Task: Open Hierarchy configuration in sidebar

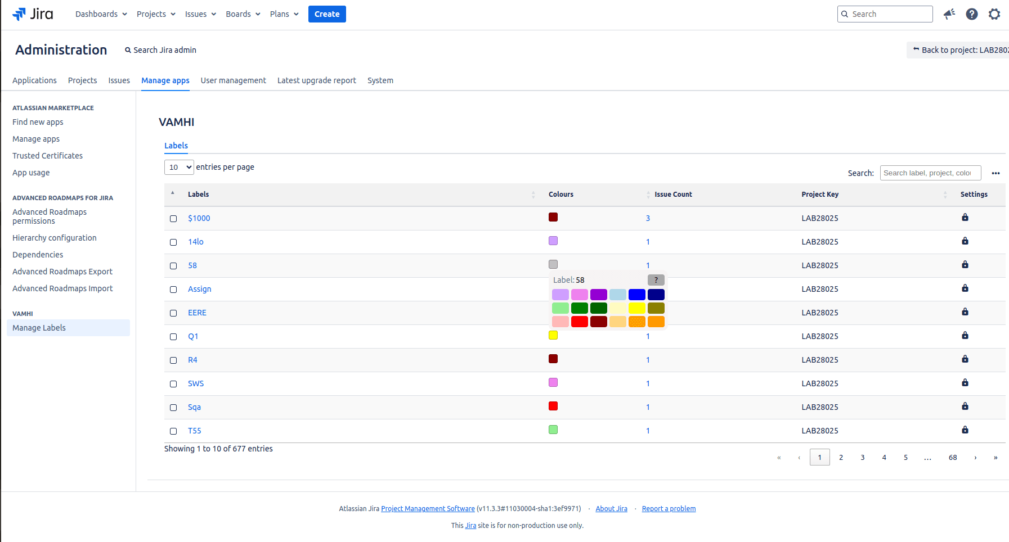Action: pyautogui.click(x=55, y=238)
